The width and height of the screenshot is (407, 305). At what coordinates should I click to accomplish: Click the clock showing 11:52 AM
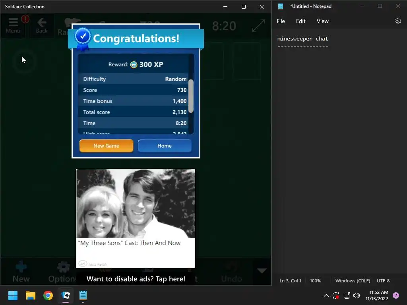point(379,292)
